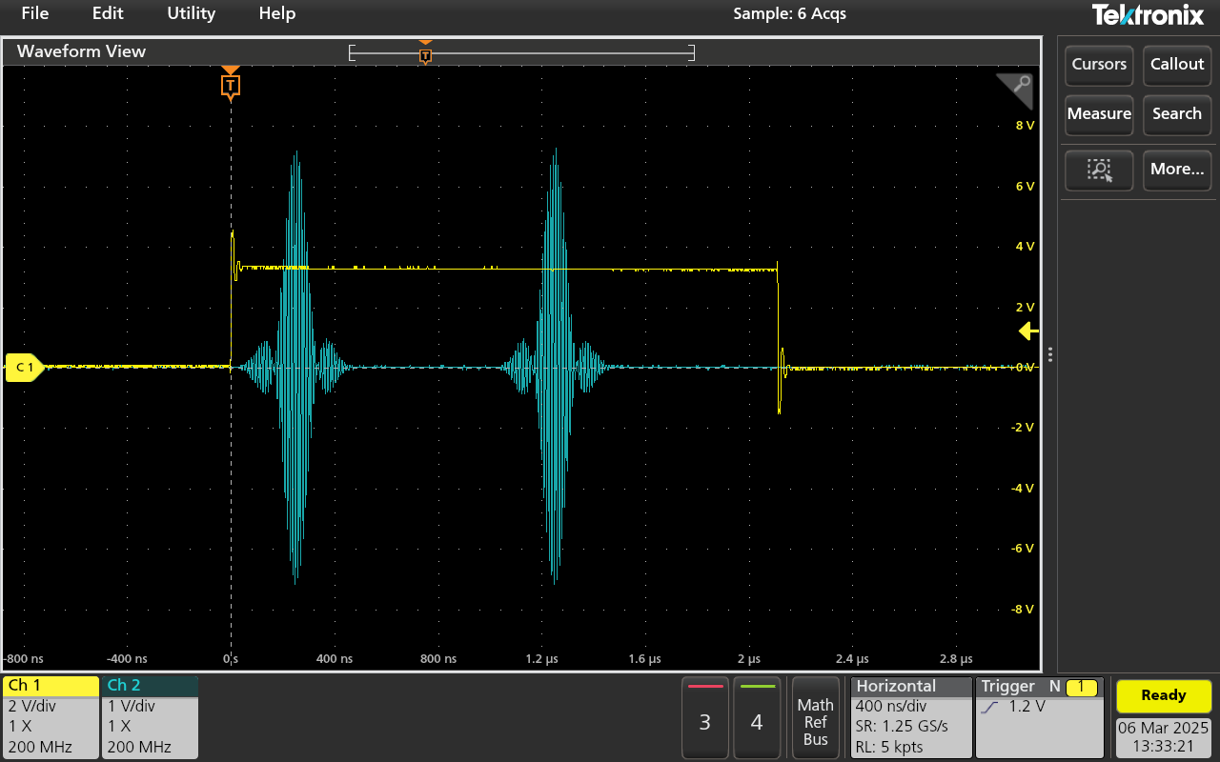1220x762 pixels.
Task: Click the 400 ns time axis label
Action: [x=334, y=658]
